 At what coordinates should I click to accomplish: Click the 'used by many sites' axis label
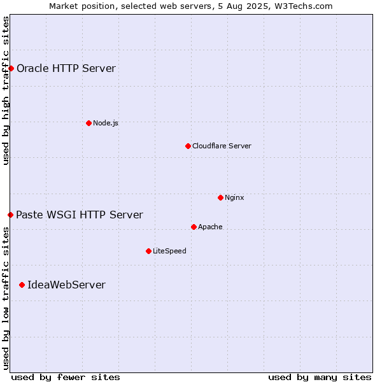pyautogui.click(x=320, y=378)
